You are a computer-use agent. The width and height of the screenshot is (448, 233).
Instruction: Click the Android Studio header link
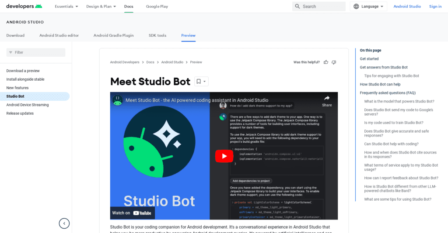click(407, 6)
